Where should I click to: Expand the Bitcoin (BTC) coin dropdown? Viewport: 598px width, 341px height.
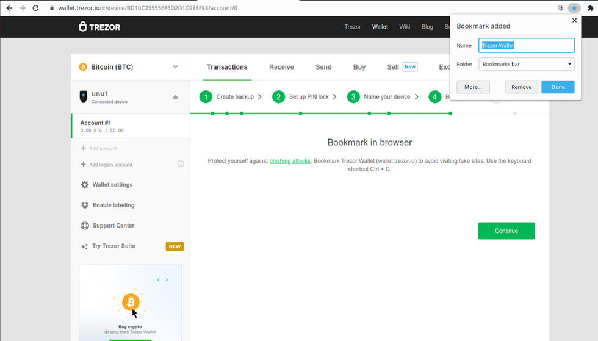[x=175, y=67]
